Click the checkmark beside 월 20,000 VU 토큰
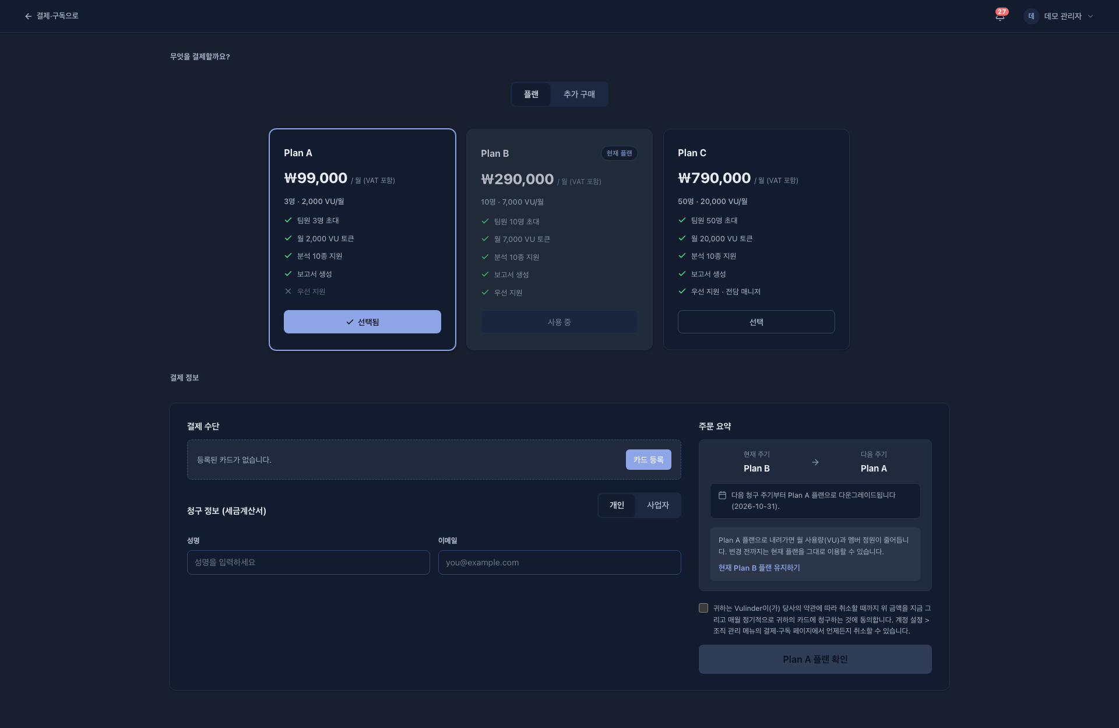Viewport: 1119px width, 728px height. [682, 238]
